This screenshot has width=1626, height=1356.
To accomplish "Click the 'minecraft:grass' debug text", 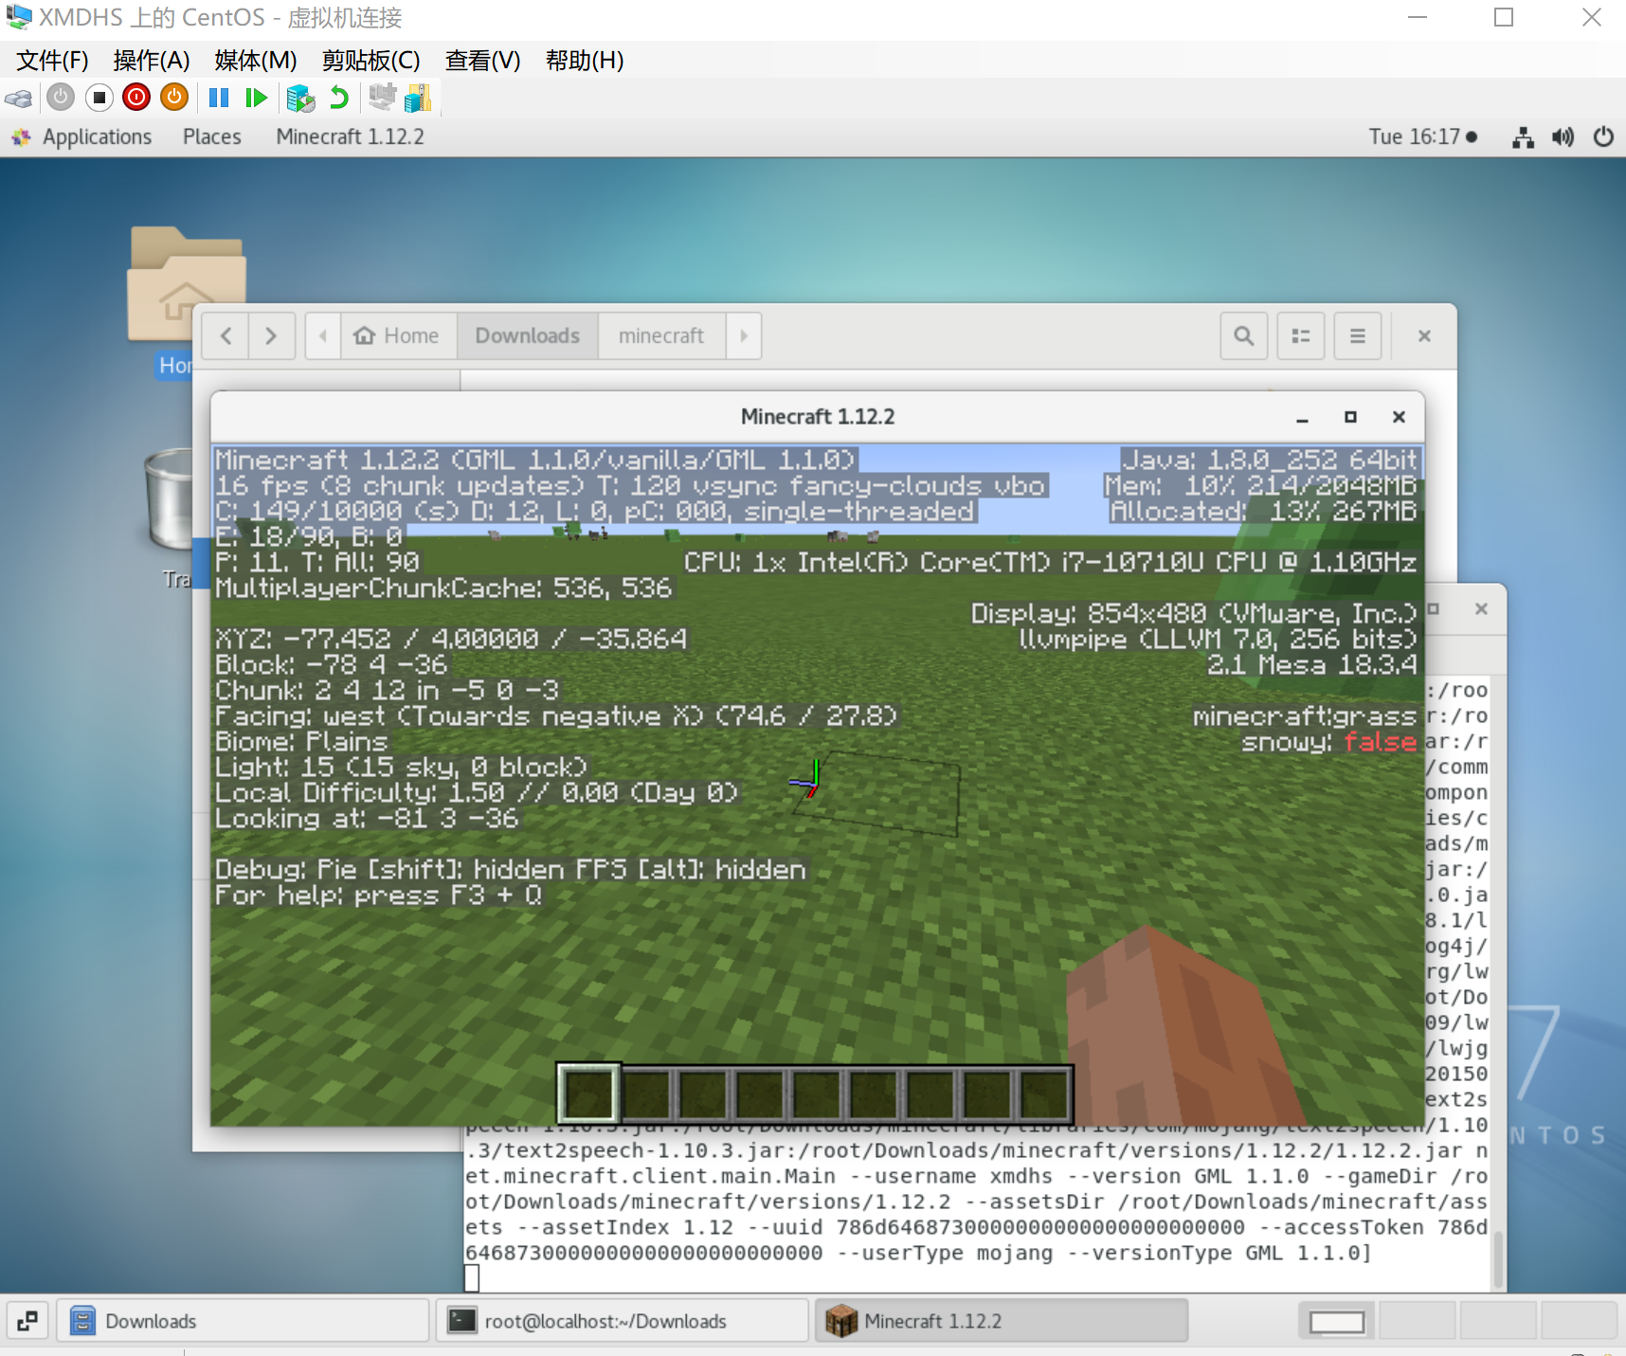I will coord(1304,716).
